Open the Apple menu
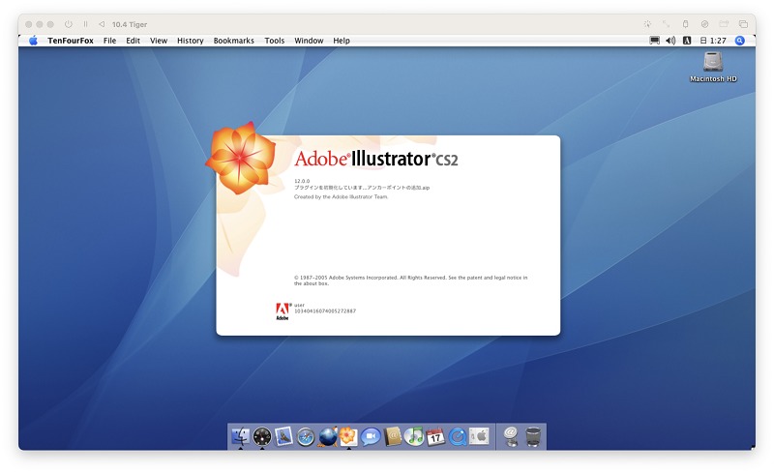Image resolution: width=774 pixels, height=473 pixels. click(x=33, y=41)
